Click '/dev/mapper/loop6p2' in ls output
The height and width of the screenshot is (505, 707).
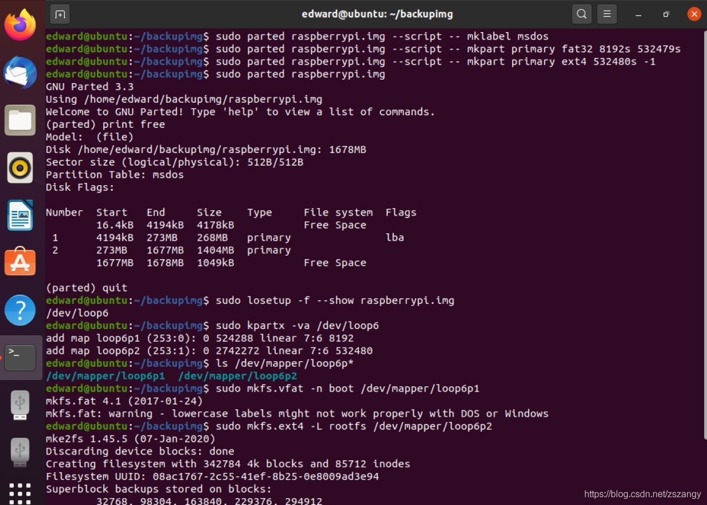[x=238, y=376]
